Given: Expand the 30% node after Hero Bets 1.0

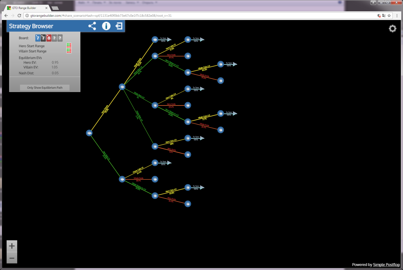Looking at the screenshot, I should [x=122, y=179].
